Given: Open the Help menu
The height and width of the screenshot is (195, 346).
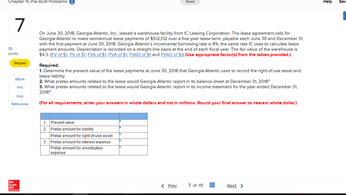Looking at the screenshot, I should click(327, 2).
